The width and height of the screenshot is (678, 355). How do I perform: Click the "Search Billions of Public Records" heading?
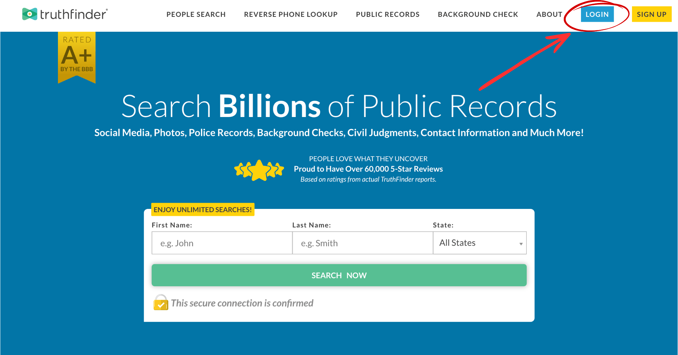coord(339,106)
